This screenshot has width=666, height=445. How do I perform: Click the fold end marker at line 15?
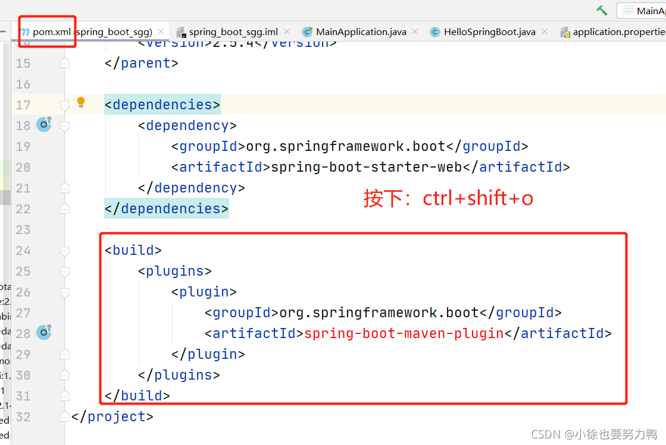click(64, 63)
